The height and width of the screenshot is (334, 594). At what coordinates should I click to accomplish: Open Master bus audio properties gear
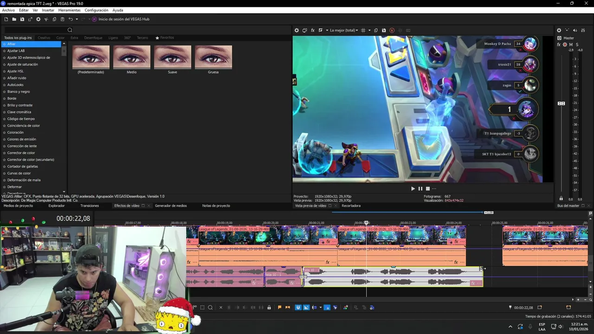click(559, 30)
